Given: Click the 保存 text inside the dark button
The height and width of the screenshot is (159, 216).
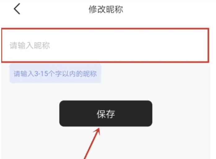Looking at the screenshot, I should [x=106, y=114].
